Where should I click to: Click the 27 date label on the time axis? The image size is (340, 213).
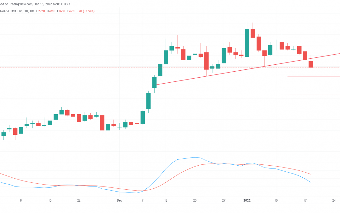224,200
